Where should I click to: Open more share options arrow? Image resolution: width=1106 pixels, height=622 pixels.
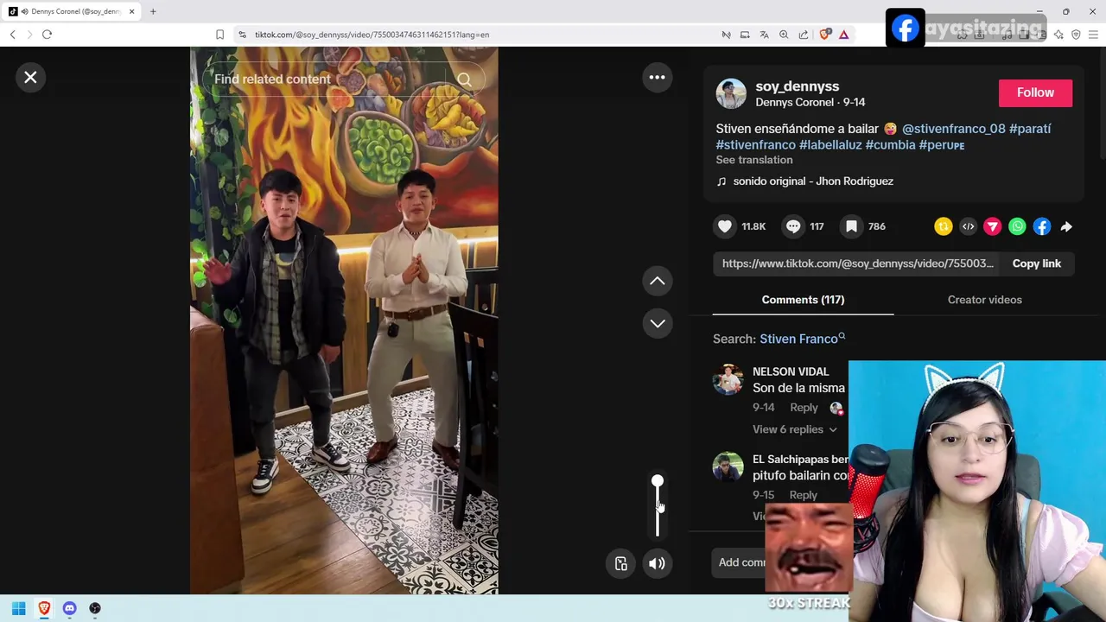(x=1066, y=226)
